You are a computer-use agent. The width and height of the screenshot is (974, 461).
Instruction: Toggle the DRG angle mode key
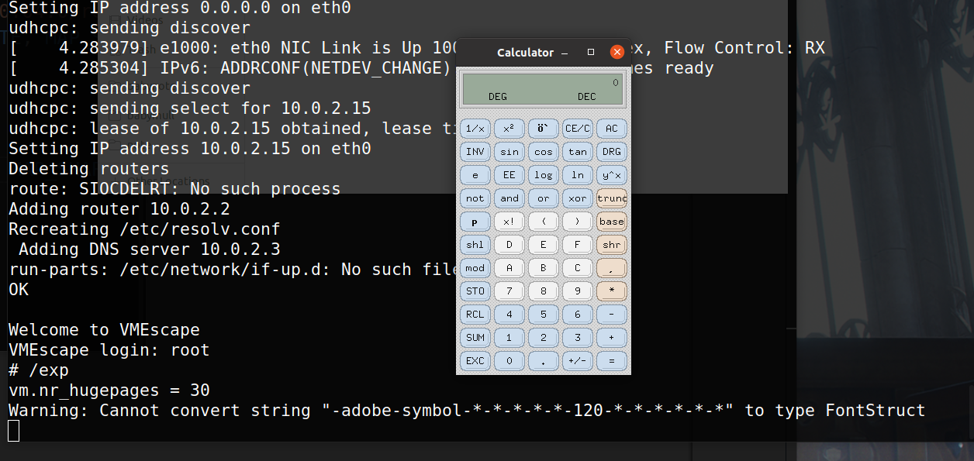click(x=612, y=152)
